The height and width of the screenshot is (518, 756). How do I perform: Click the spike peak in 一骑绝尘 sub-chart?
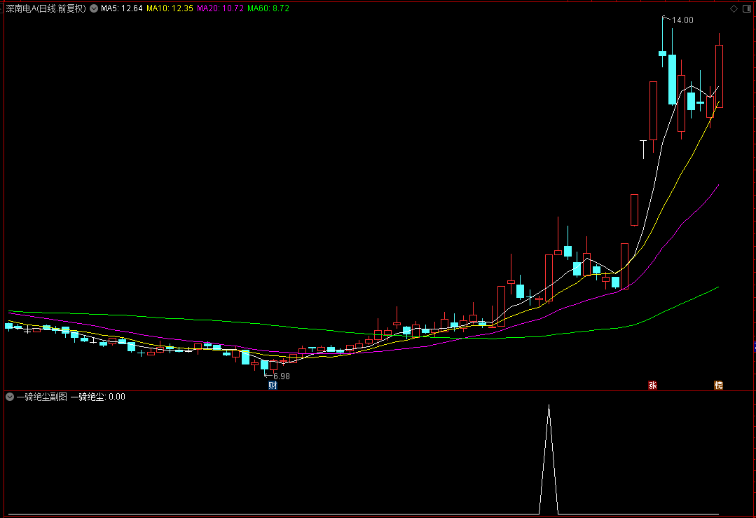pyautogui.click(x=549, y=406)
